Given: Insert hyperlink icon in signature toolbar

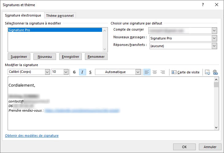Looking at the screenshot, I should pos(215,72).
